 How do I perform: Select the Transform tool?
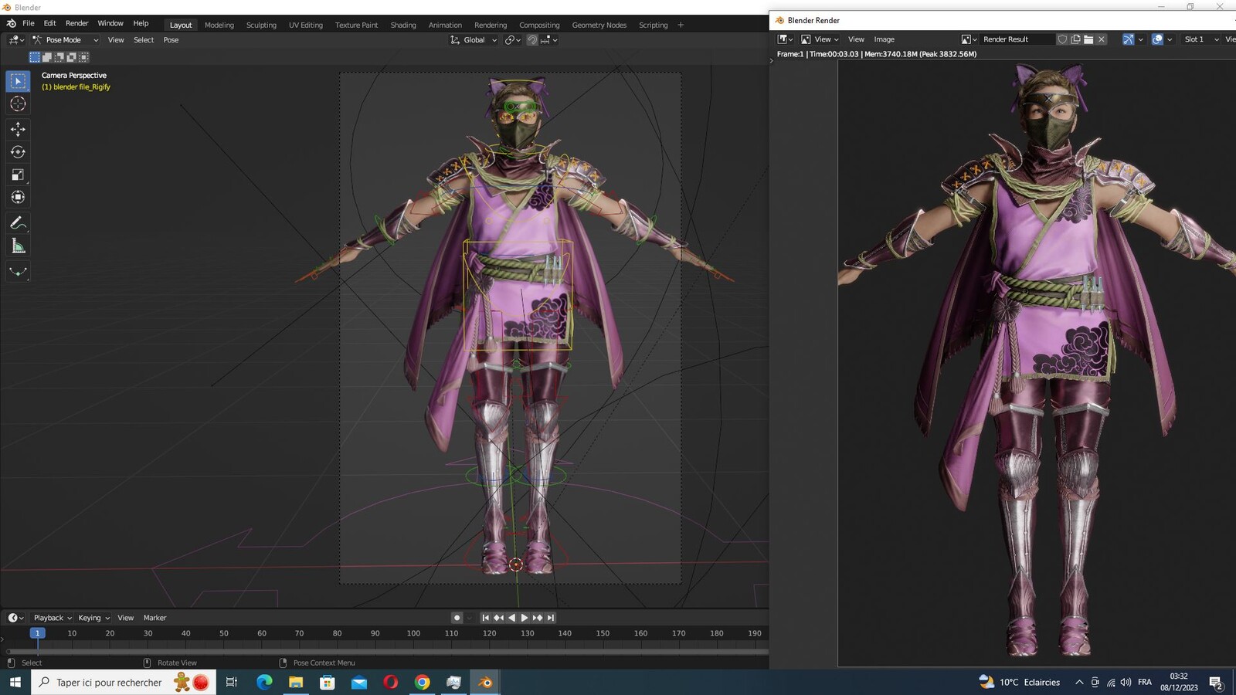pyautogui.click(x=18, y=198)
